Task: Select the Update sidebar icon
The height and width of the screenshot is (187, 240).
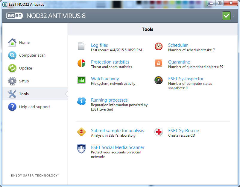Action: point(12,68)
